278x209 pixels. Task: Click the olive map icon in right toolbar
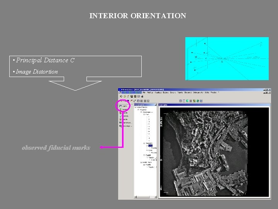tap(194, 101)
